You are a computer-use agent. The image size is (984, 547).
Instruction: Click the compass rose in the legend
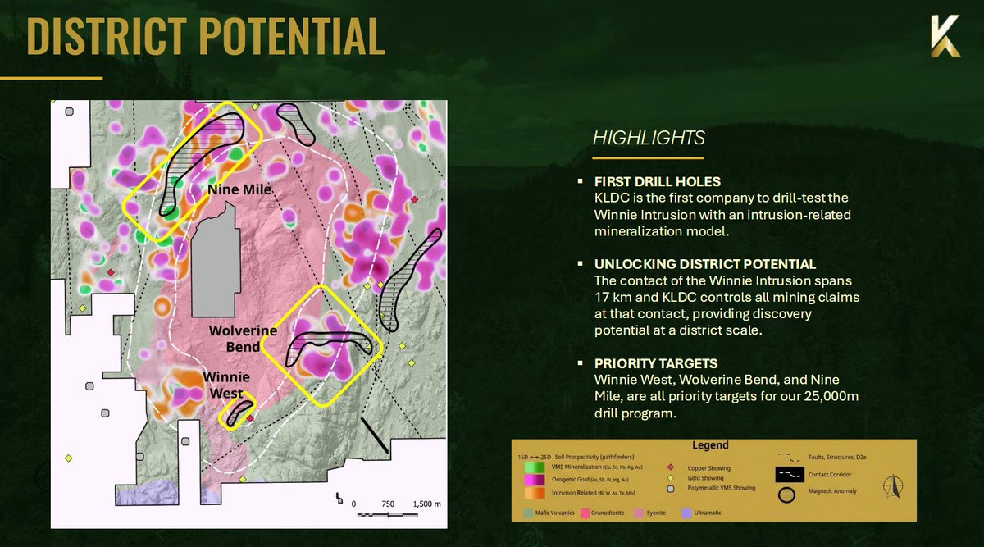pos(893,485)
